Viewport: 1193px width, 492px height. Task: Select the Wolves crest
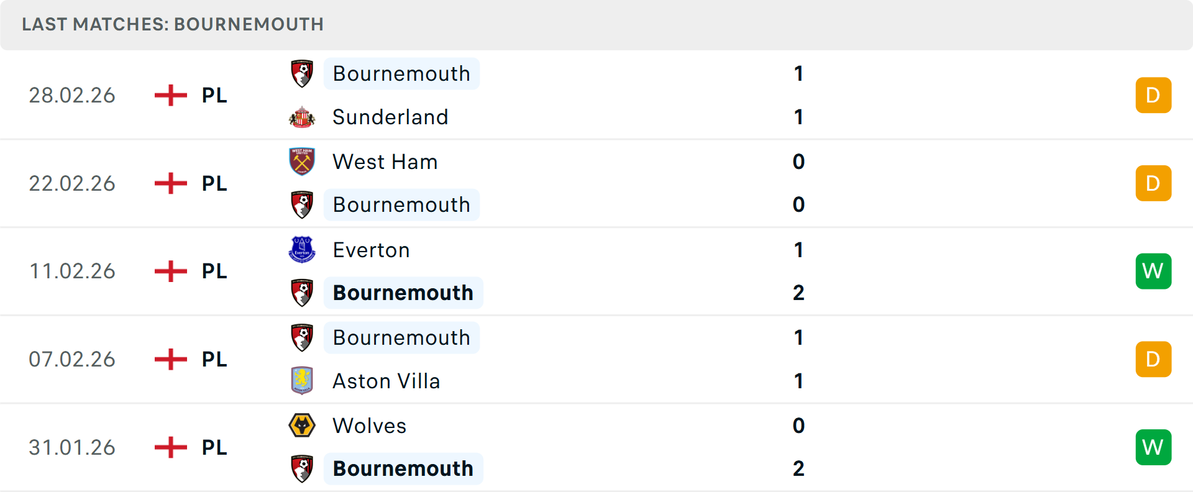(x=303, y=426)
